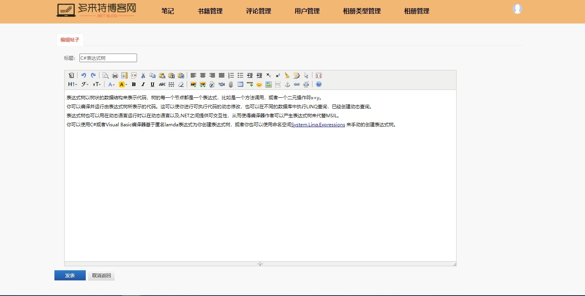Insert a table using the table icon
The height and width of the screenshot is (296, 585).
(x=240, y=84)
